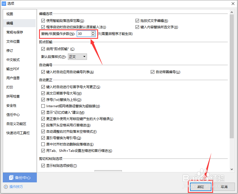The height and width of the screenshot is (194, 238).
Task: Click the WPS Writer icon in the title bar
Action: [4, 4]
